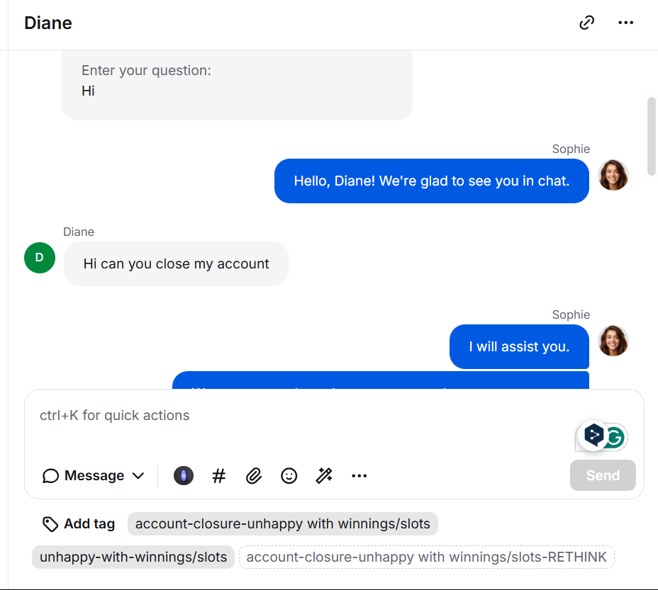Open the magic wand text enhancement
The height and width of the screenshot is (590, 658).
click(x=324, y=475)
